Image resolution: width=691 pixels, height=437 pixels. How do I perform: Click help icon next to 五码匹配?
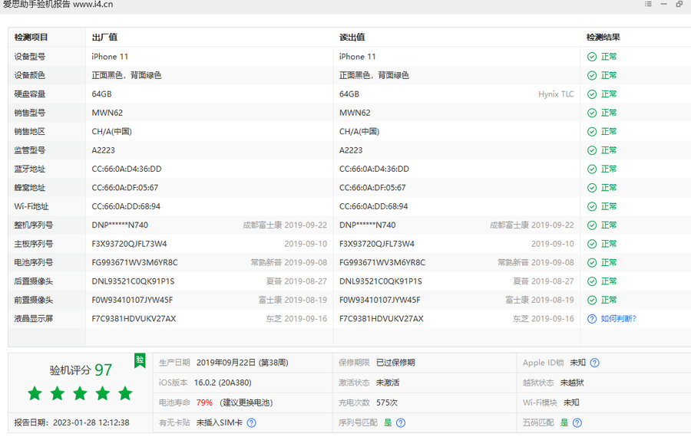coord(577,422)
